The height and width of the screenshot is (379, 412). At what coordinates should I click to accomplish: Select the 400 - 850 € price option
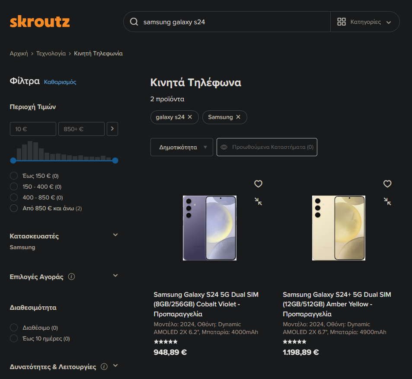click(14, 197)
